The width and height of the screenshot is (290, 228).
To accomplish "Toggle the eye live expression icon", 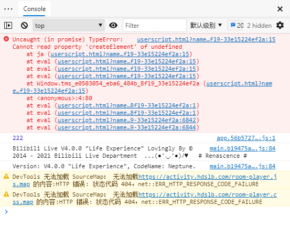I will pyautogui.click(x=113, y=25).
